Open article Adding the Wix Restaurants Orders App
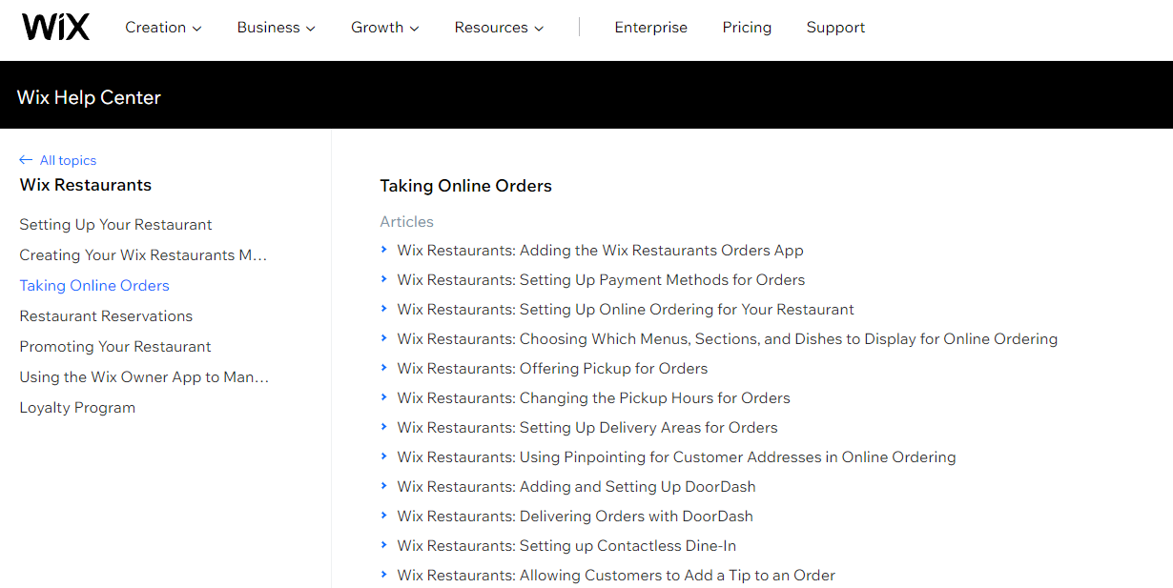 [600, 251]
